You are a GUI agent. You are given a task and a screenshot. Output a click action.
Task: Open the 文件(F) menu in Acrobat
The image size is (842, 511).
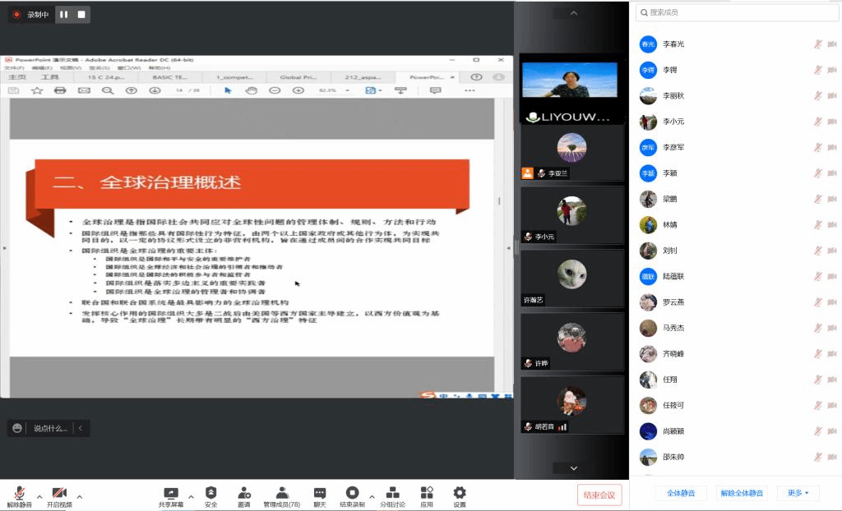[14, 67]
